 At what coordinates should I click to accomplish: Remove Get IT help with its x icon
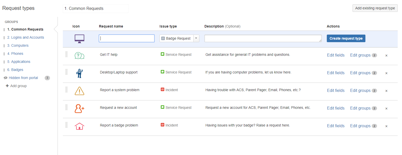(386, 56)
